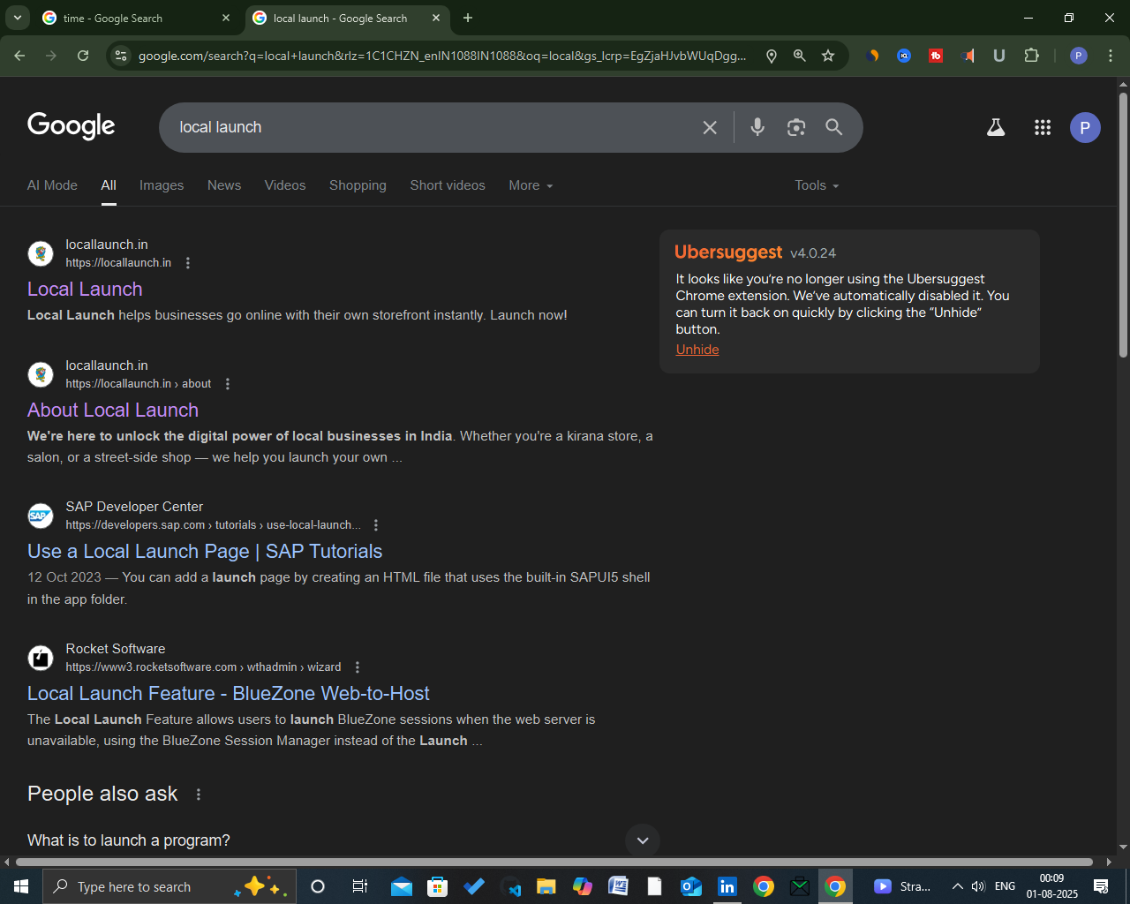
Task: Click the horizontal page scrollbar
Action: point(554,863)
